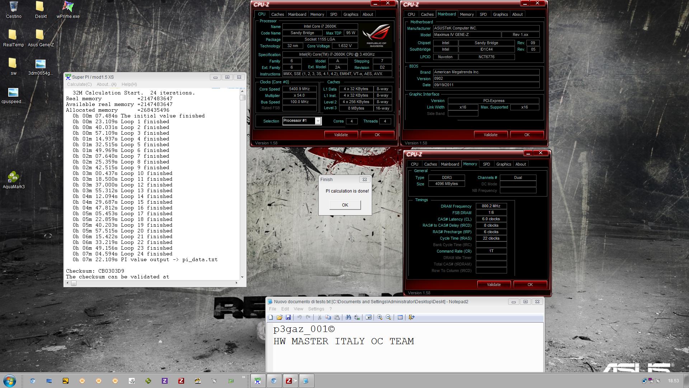
Task: Click Redo icon in Notepad2 toolbar
Action: point(308,317)
